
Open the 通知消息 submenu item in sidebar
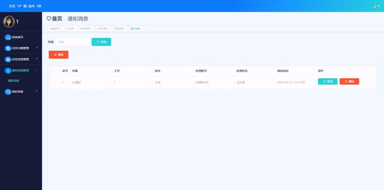click(14, 81)
